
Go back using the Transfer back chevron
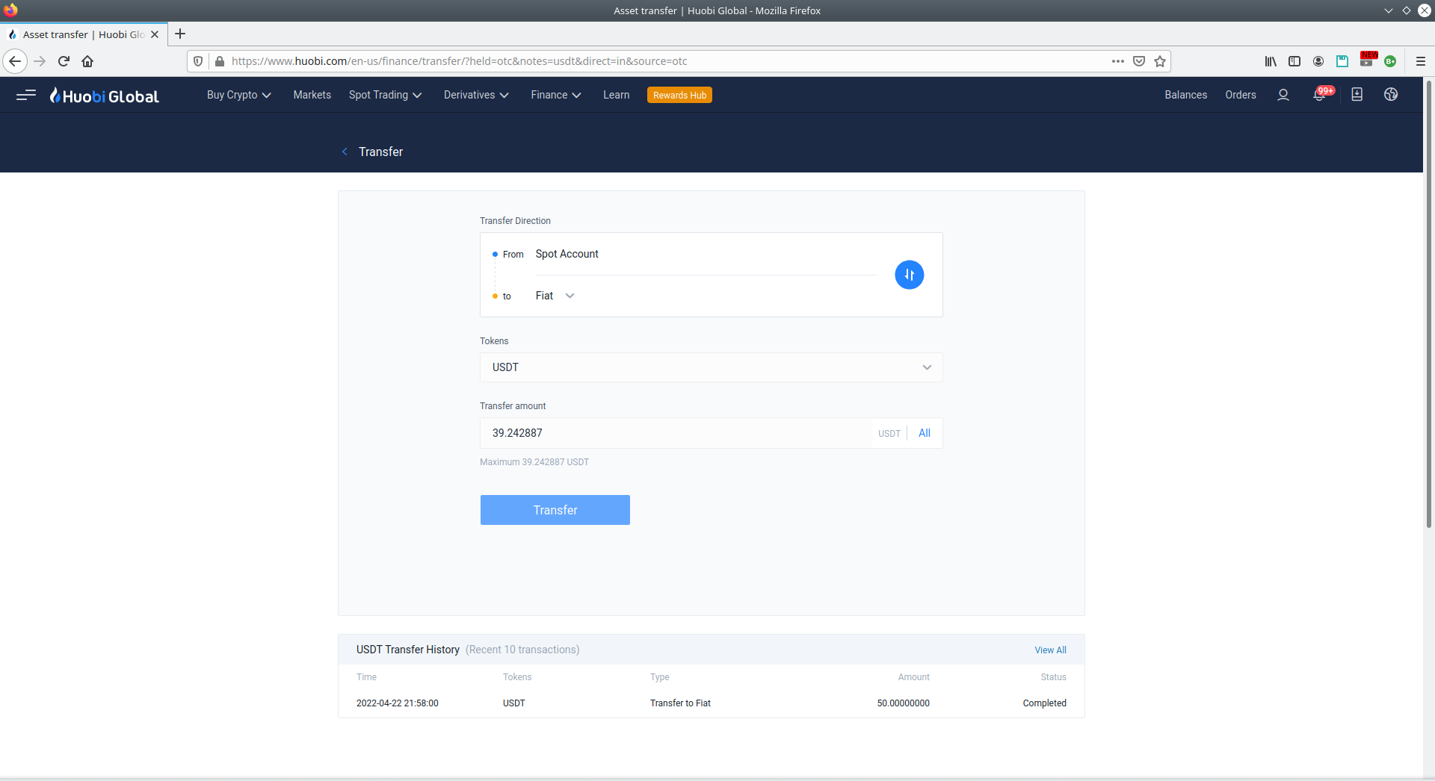[345, 152]
